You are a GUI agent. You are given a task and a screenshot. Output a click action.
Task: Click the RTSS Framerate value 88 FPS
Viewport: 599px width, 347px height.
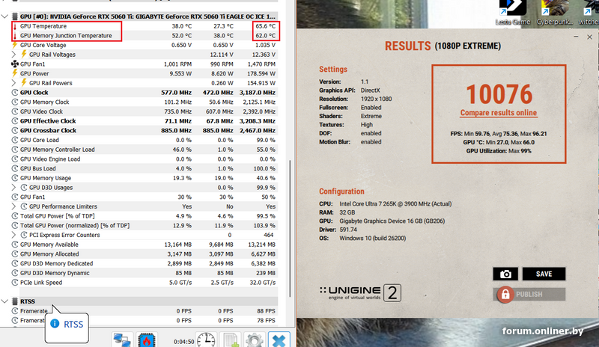click(x=266, y=311)
